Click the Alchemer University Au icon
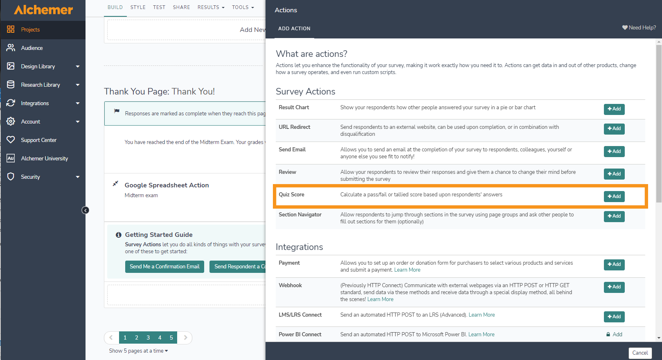Screen dimensions: 662x360 pyautogui.click(x=11, y=158)
